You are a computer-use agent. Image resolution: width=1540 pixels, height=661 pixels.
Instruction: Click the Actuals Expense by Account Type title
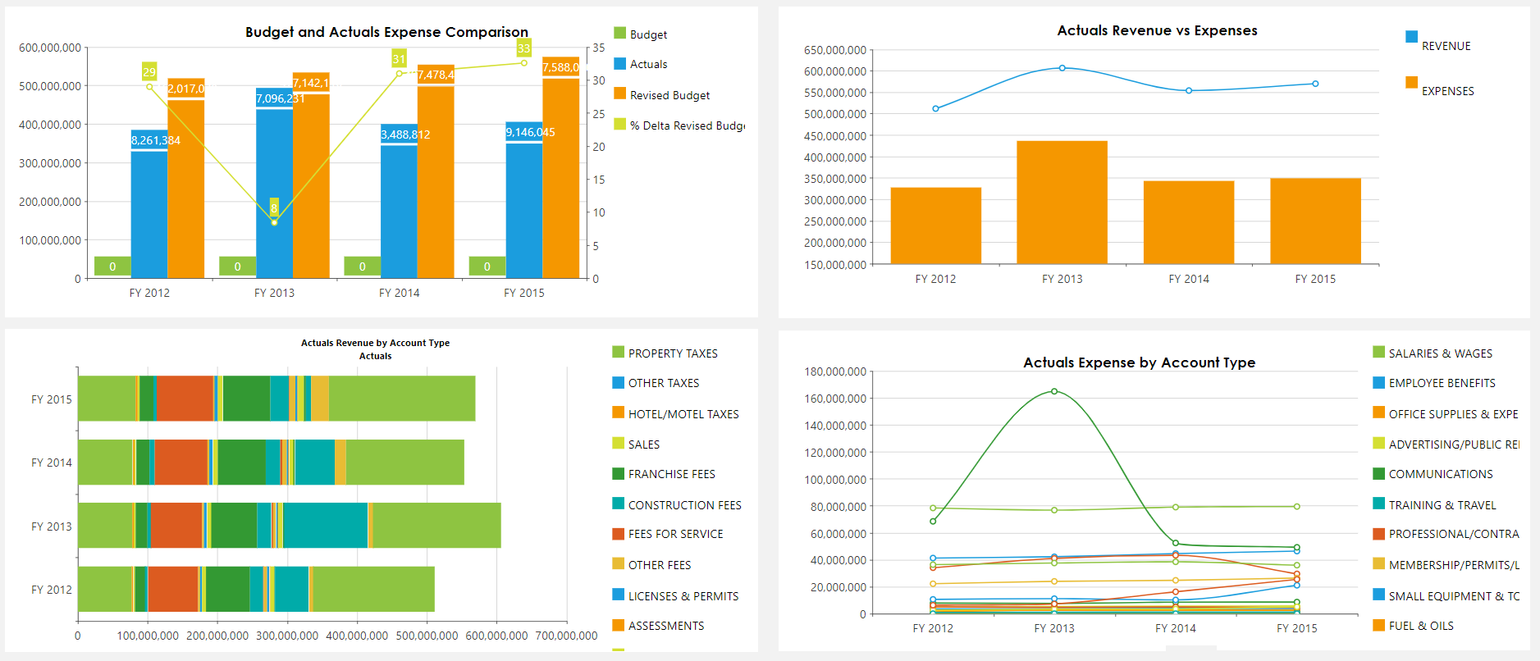click(x=1139, y=362)
